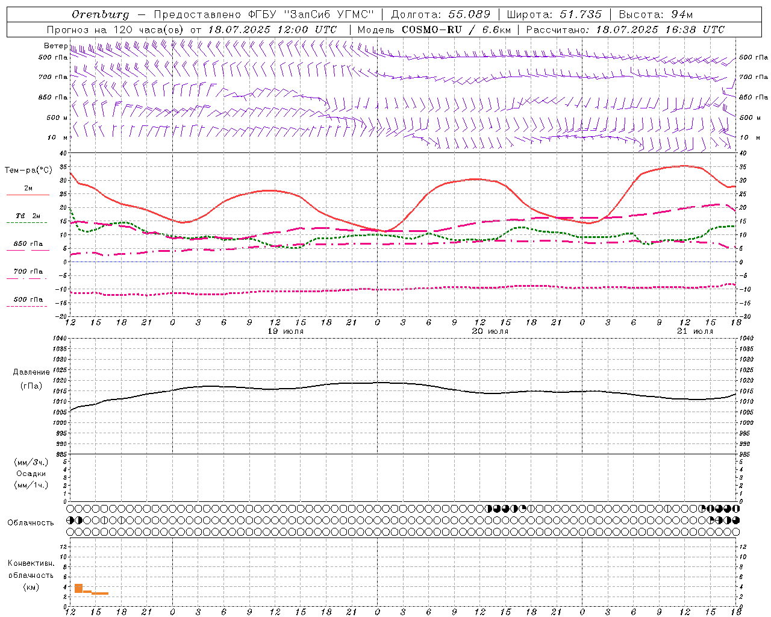Click the dashed line sample under "Td 2м"

tap(27, 222)
